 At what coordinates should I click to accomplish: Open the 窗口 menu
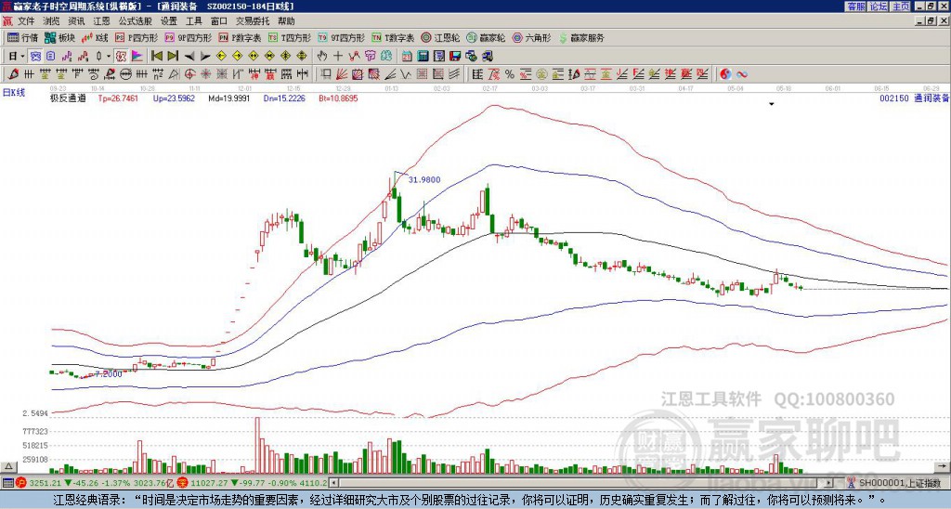(219, 21)
